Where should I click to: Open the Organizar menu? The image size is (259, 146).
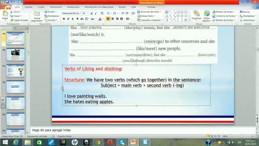point(196,16)
